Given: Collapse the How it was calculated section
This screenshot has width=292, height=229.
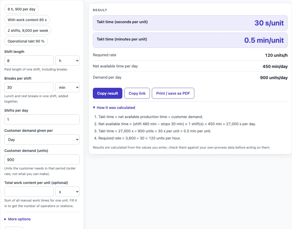Looking at the screenshot, I should tap(114, 108).
